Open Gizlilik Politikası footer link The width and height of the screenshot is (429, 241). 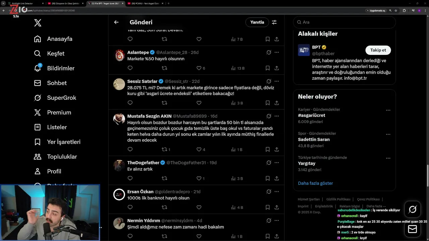[x=338, y=199]
